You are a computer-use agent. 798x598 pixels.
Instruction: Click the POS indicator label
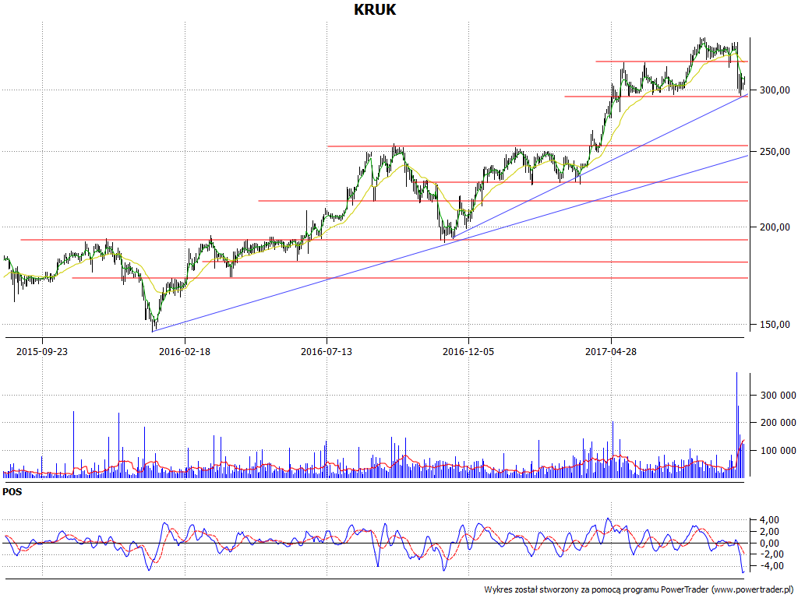[12, 492]
